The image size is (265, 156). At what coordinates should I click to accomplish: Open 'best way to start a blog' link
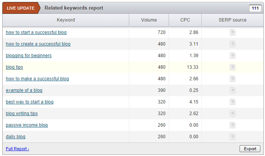[x=30, y=102]
